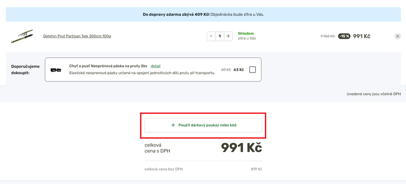Click the green plus icon beside voucher text
Viewport: 406px width, 184px height.
pyautogui.click(x=173, y=125)
